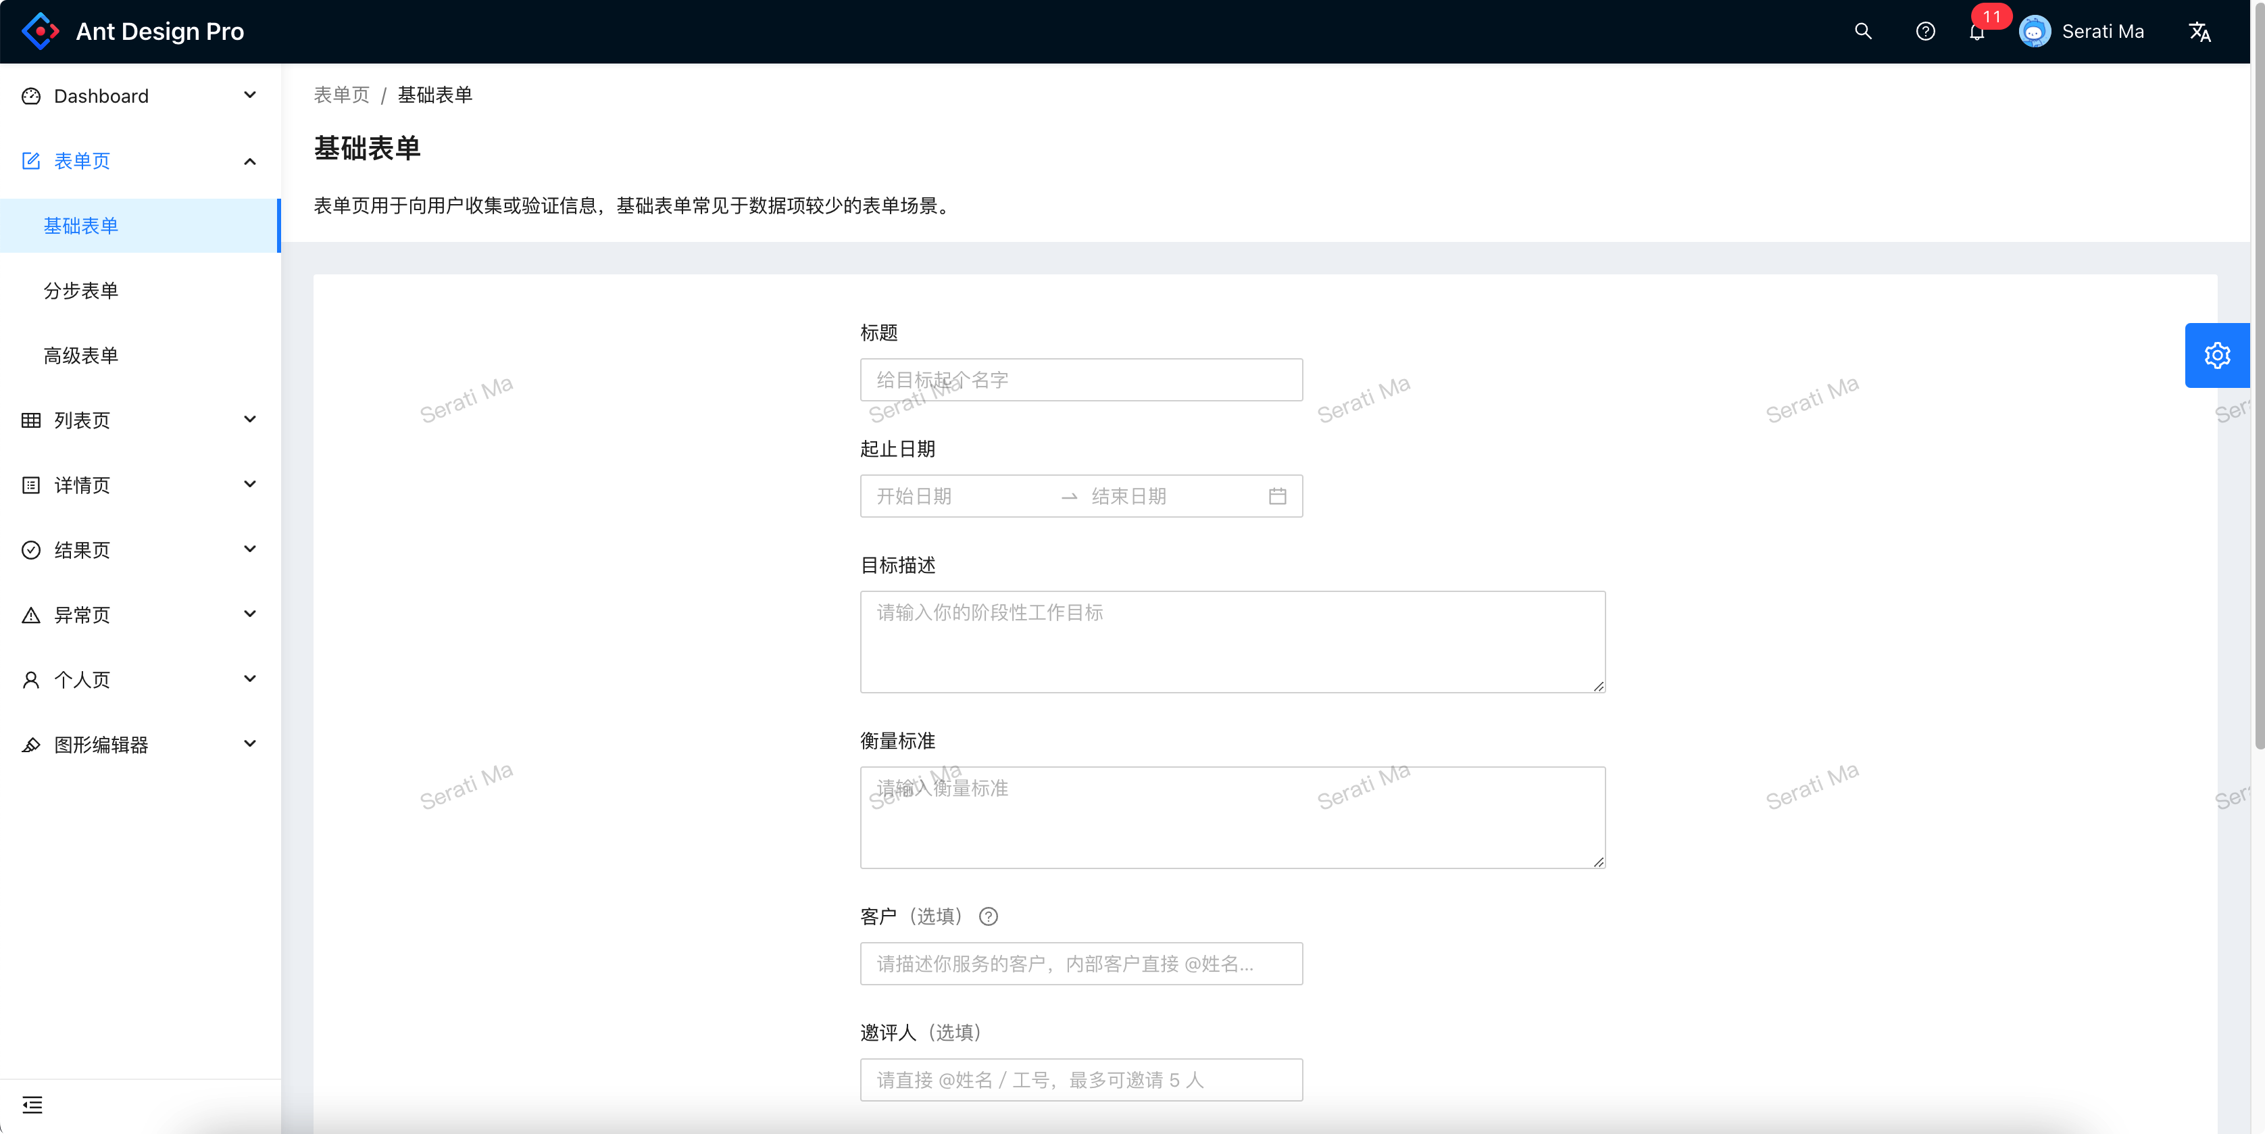The image size is (2265, 1134).
Task: Select the 异常页 warning icon
Action: coord(31,614)
